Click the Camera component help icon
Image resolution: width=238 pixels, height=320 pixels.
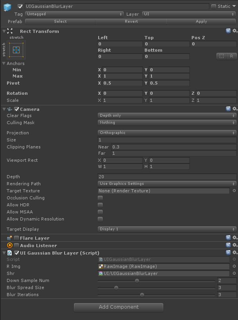point(229,109)
